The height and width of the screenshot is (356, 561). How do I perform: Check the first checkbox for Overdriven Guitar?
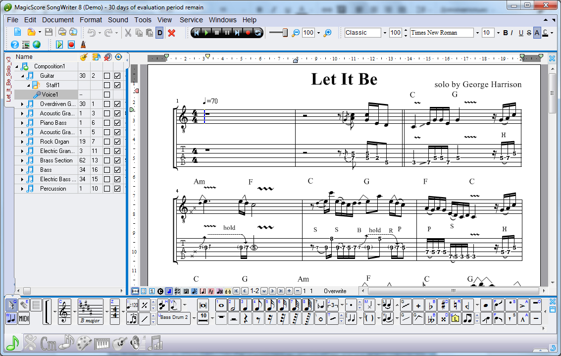106,104
